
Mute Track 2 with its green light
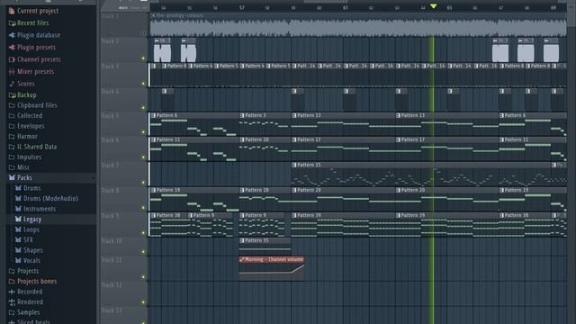pos(143,58)
